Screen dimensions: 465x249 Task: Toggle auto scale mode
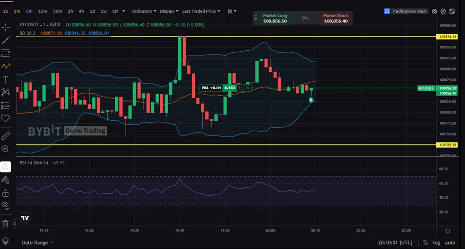[x=450, y=243]
